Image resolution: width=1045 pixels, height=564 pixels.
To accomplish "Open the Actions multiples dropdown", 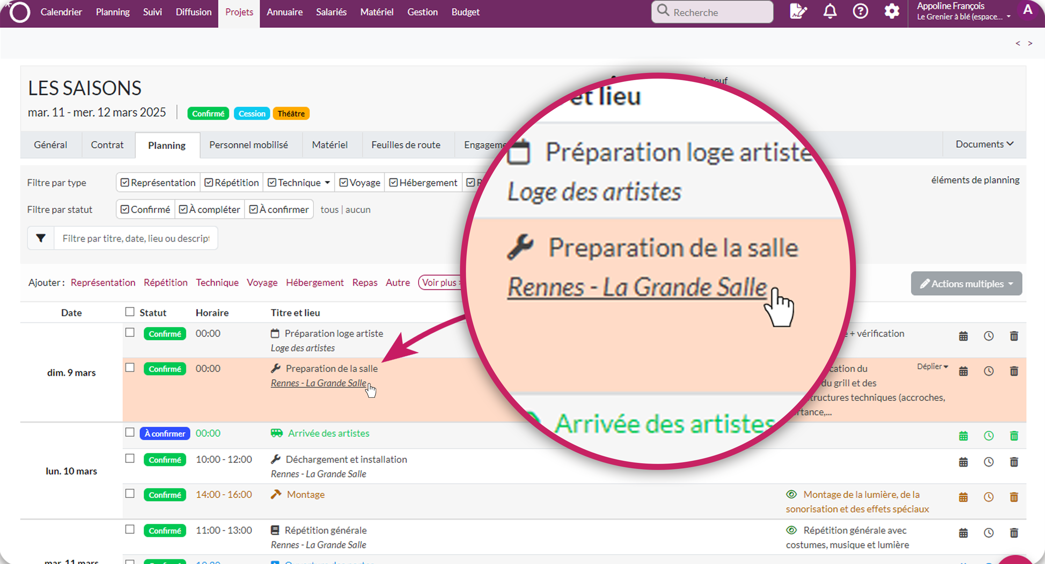I will [x=966, y=283].
